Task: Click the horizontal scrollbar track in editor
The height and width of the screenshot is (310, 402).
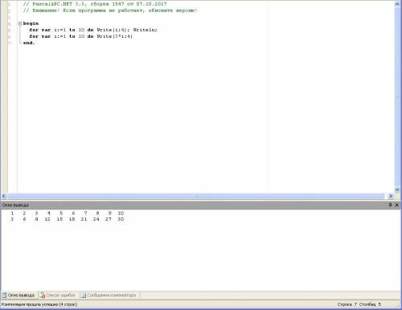Action: 197,196
